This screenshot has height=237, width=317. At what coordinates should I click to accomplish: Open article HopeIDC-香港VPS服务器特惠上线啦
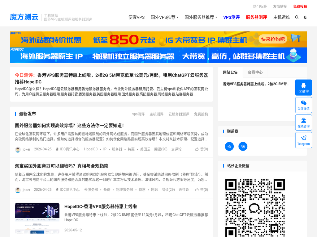[x=101, y=206]
